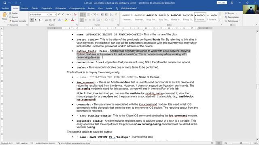This screenshot has width=259, height=145.
Task: Apply text effects glowing A icon
Action: (x=59, y=20)
